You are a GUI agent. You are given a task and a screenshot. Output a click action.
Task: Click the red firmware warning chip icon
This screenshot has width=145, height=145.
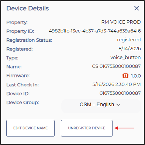125,76
